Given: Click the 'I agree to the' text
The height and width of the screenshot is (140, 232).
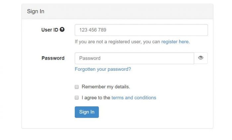Looking at the screenshot, I should point(96,98).
